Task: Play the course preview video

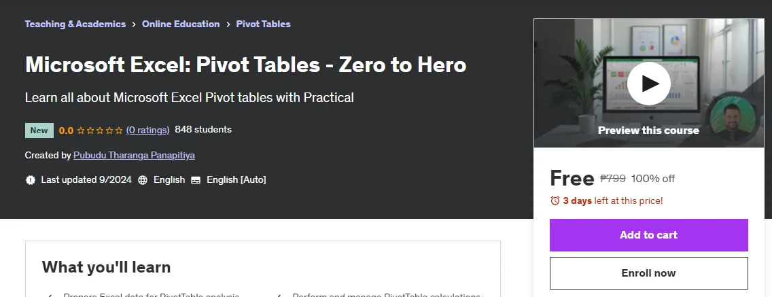Action: tap(648, 83)
